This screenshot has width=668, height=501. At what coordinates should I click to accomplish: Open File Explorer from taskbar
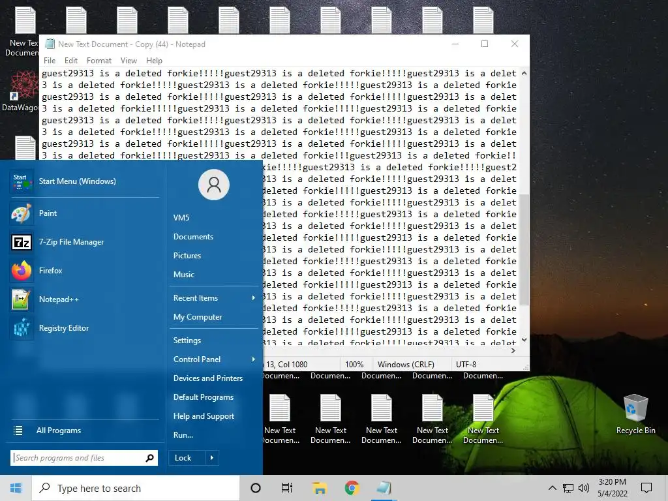[320, 488]
